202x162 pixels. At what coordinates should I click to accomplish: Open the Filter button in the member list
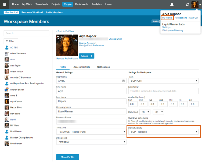tap(11, 41)
